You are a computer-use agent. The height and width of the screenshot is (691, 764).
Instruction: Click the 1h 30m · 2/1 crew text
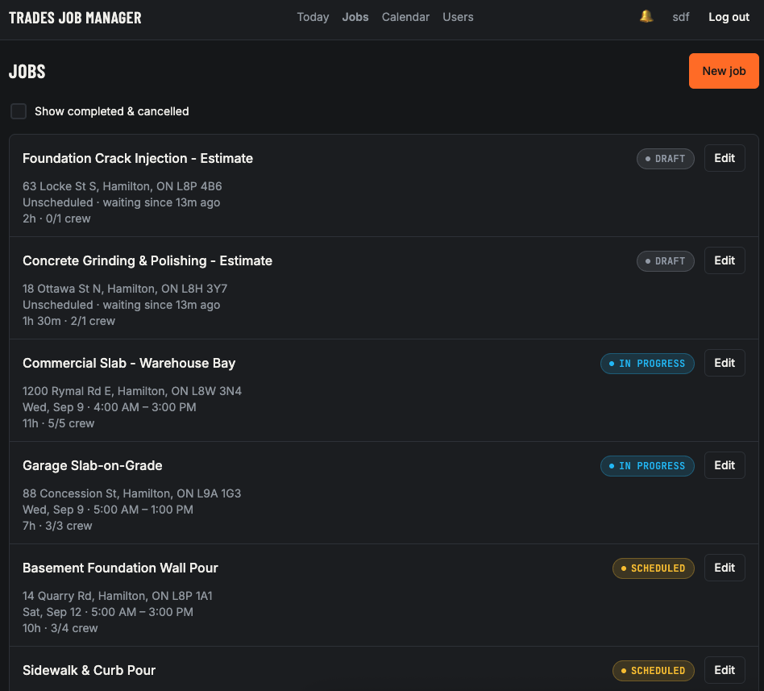coord(69,321)
